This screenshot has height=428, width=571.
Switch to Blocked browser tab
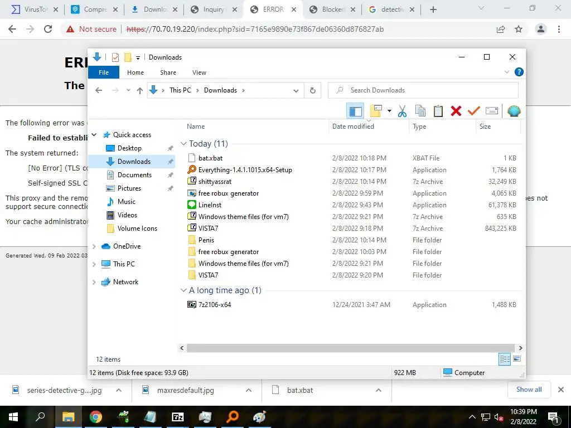point(332,9)
